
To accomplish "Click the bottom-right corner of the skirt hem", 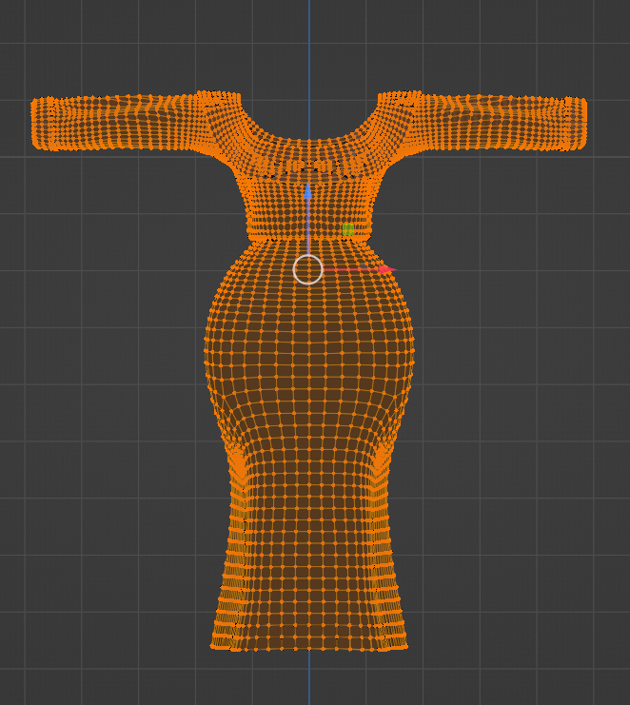I will tap(404, 647).
